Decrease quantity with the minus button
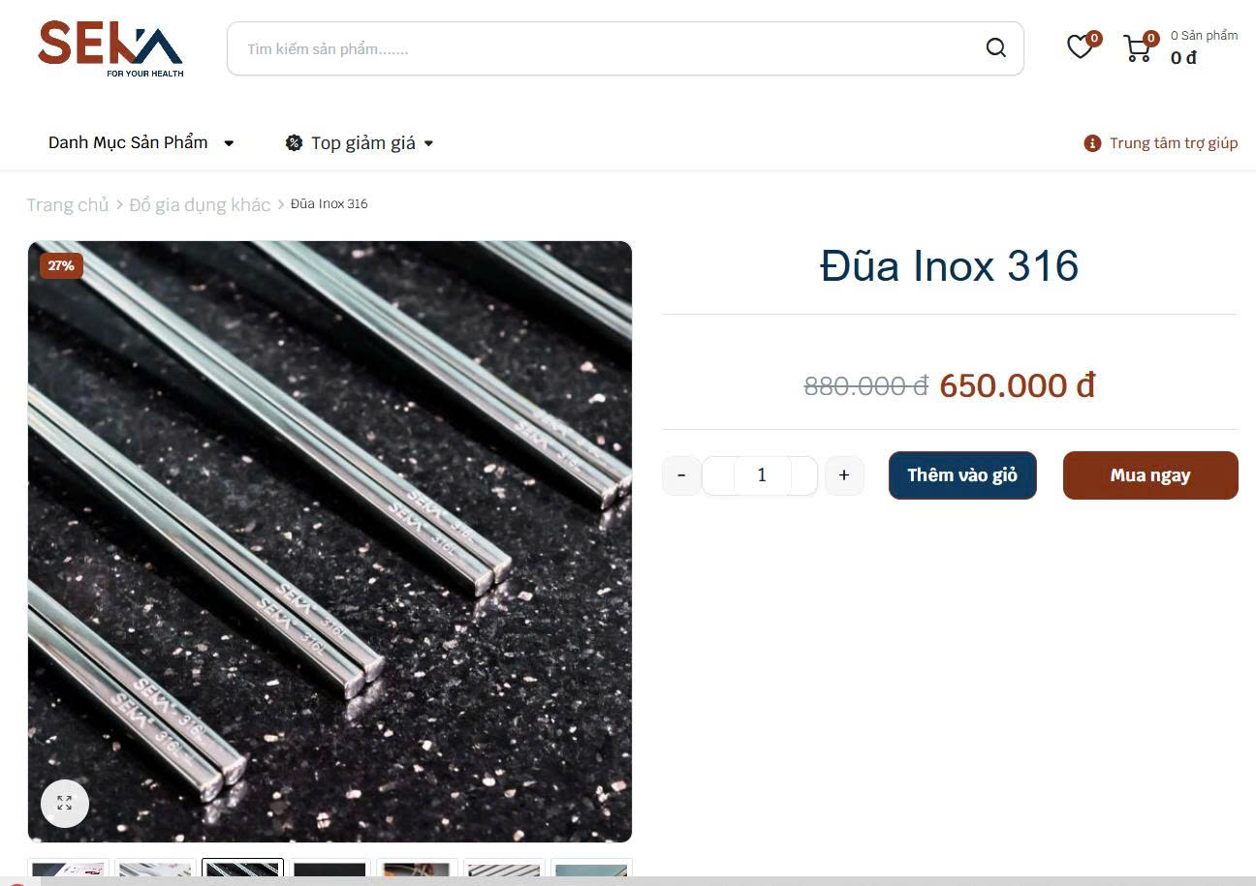 (681, 475)
